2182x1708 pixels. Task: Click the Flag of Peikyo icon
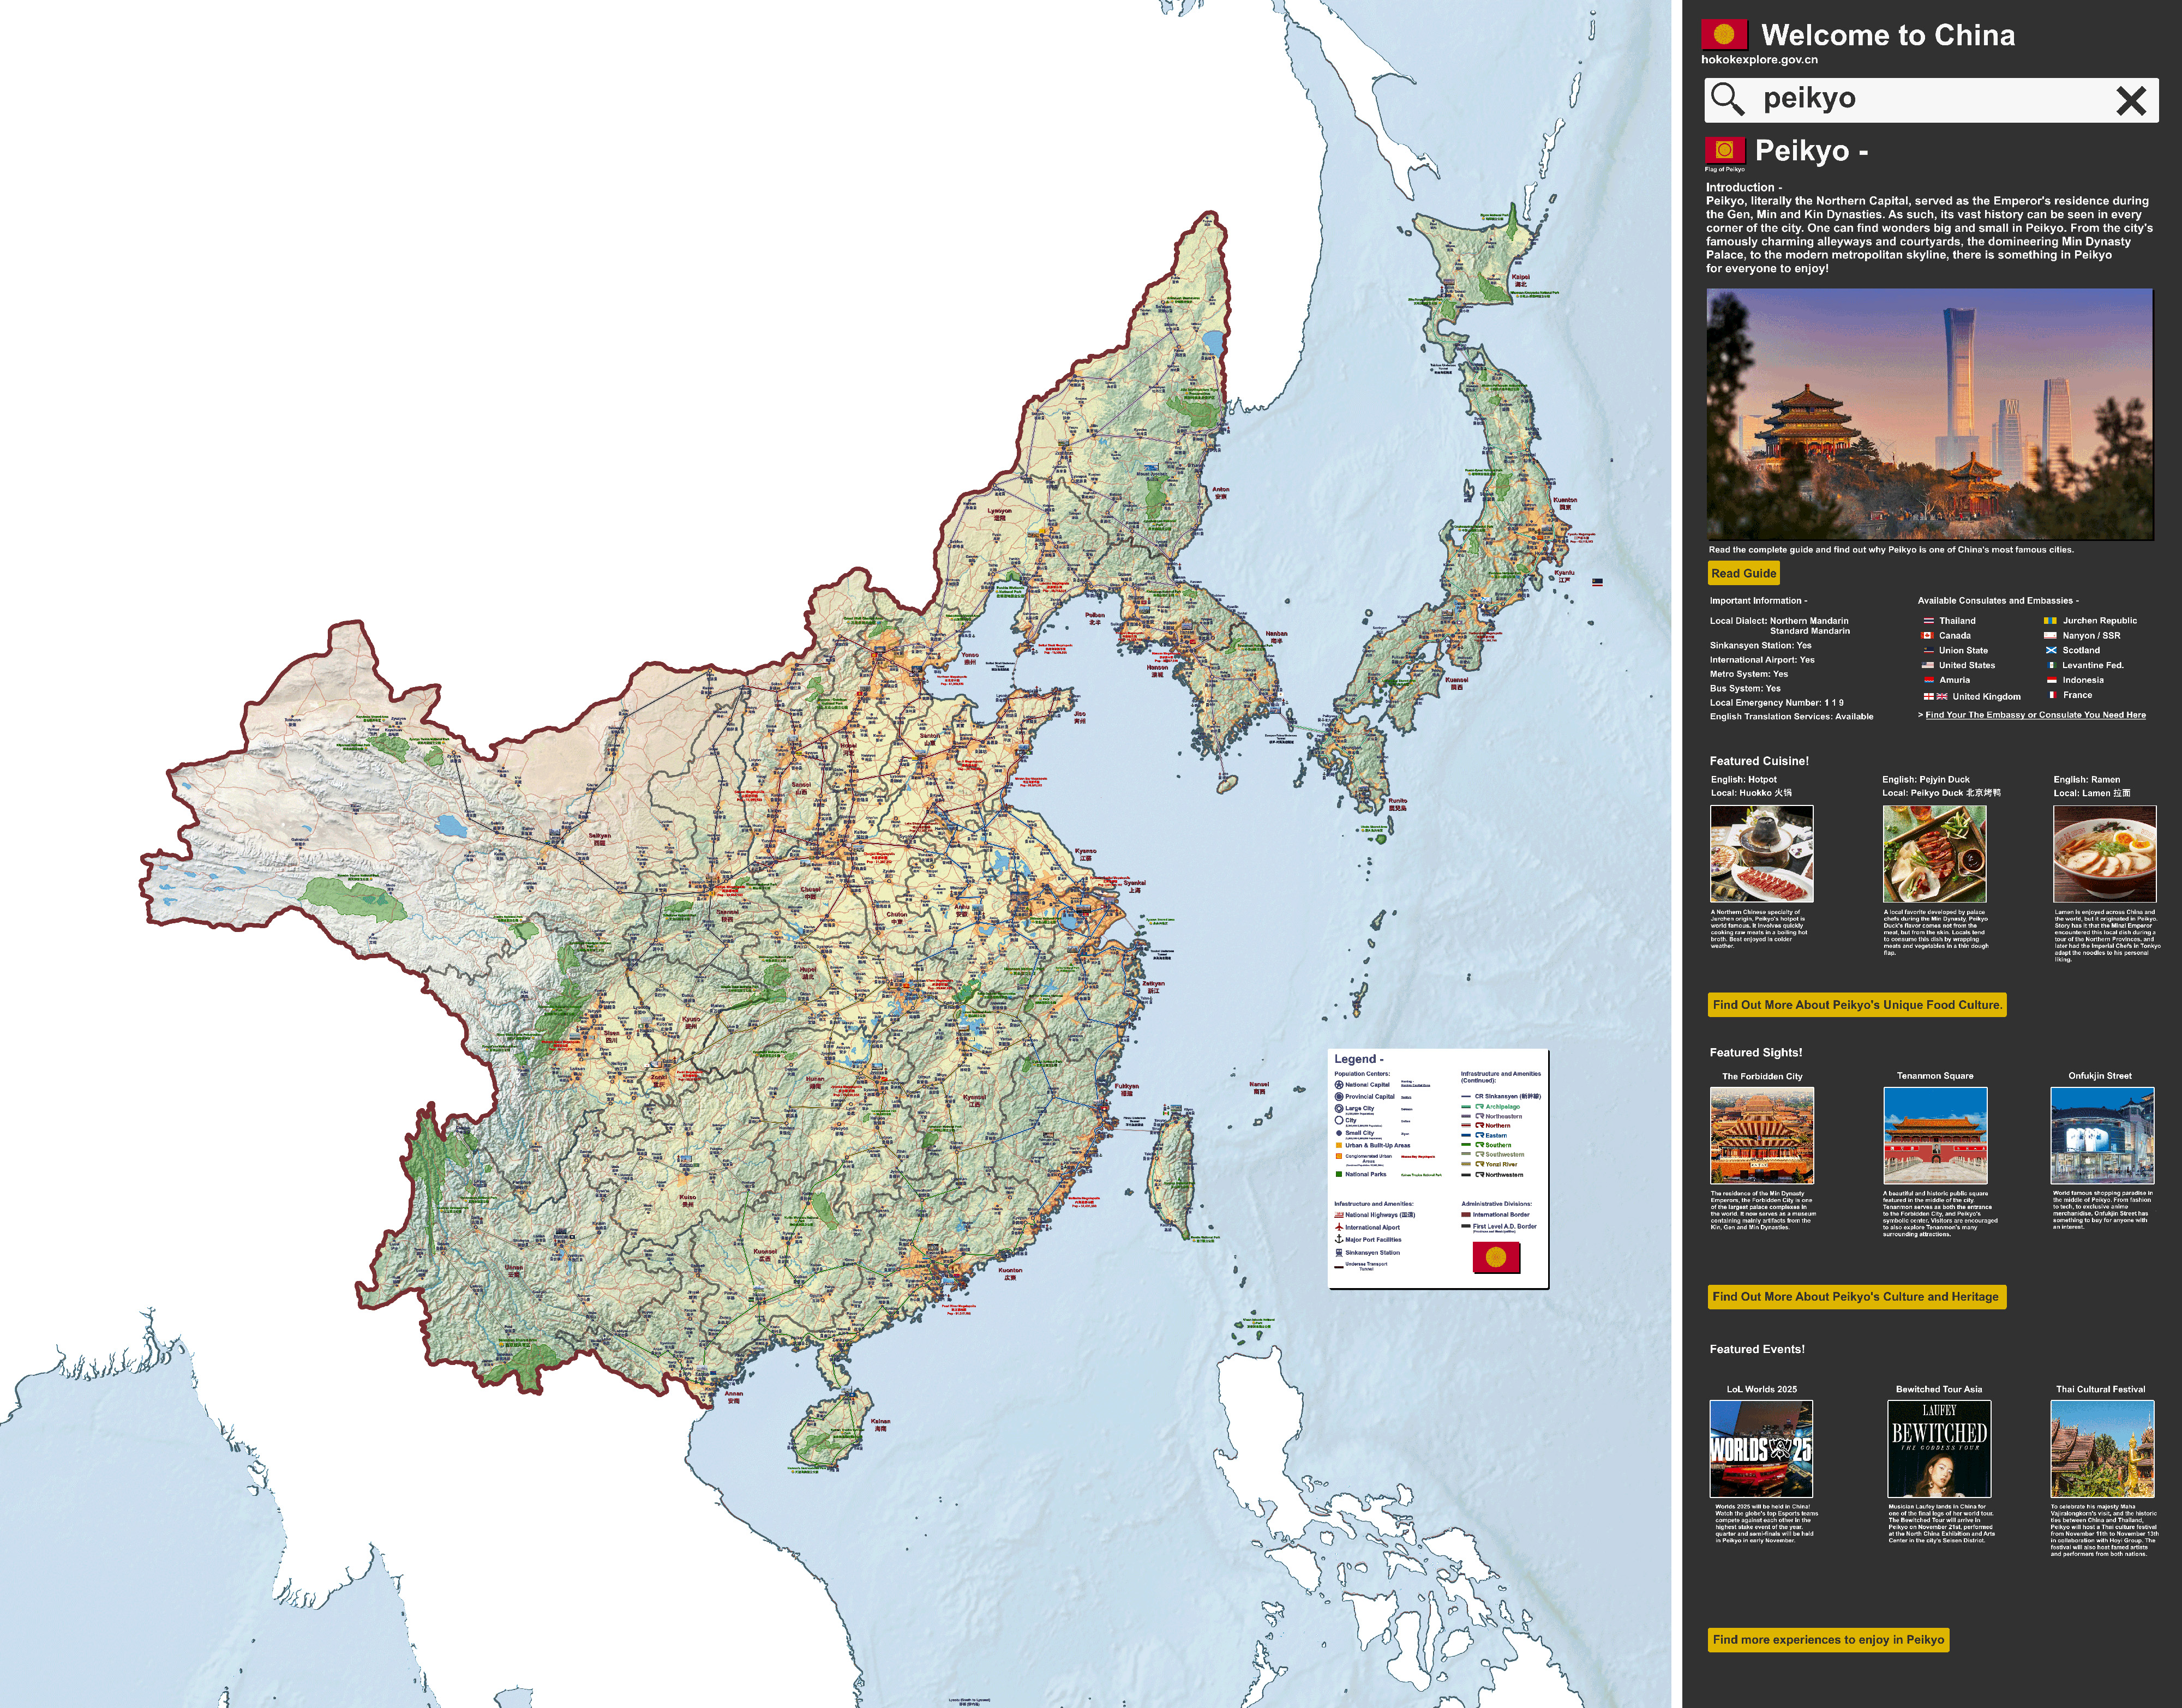coord(1724,151)
